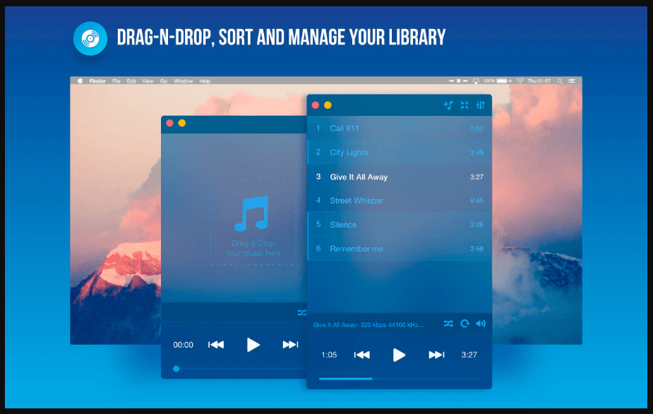Open the Apple menu
The width and height of the screenshot is (653, 414).
pos(80,81)
